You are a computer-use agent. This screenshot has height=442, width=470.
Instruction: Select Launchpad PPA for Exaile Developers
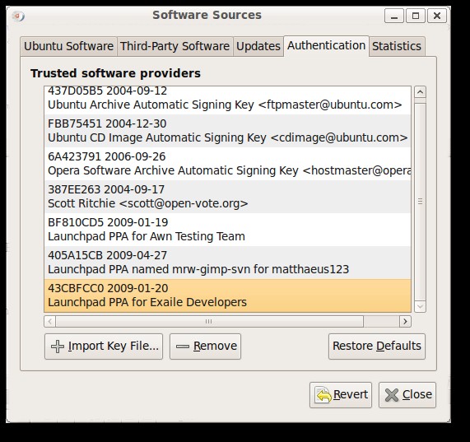pyautogui.click(x=227, y=295)
